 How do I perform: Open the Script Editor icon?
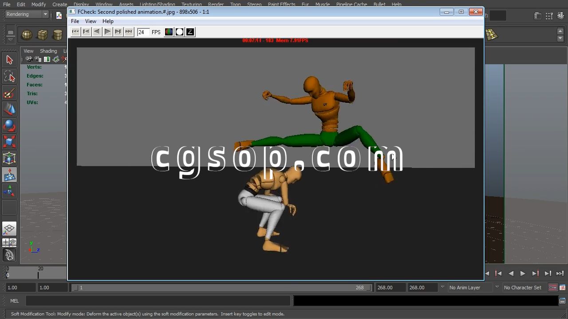point(562,301)
